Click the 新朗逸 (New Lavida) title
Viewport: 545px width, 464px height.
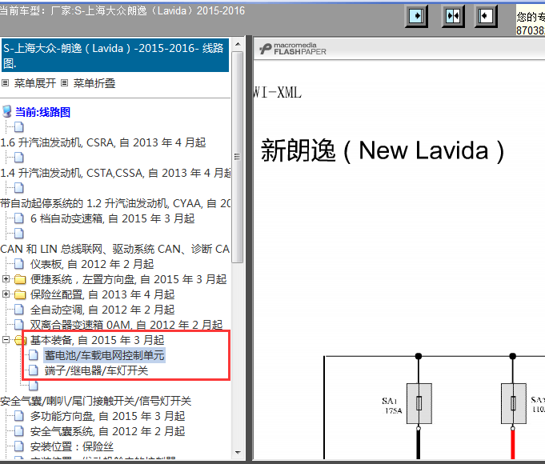point(383,150)
